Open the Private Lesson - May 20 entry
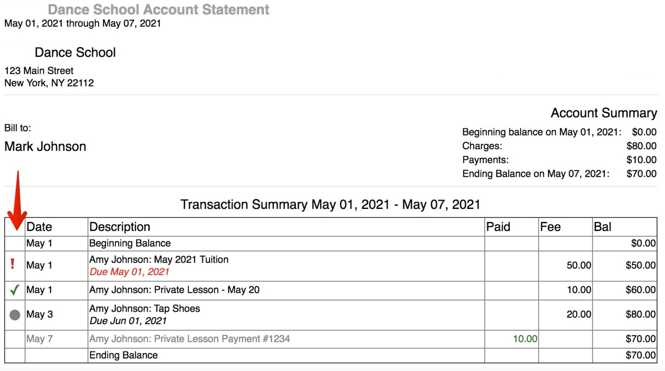The image size is (665, 371). point(174,290)
